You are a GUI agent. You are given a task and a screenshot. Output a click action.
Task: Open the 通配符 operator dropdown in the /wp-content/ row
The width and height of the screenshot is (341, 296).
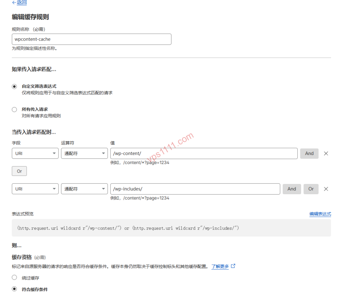point(84,153)
